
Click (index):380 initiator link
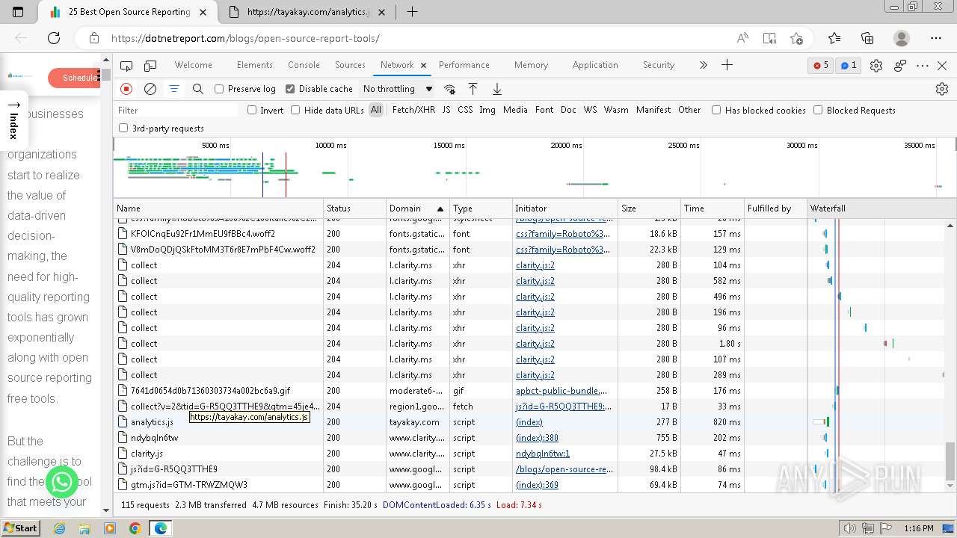point(537,438)
